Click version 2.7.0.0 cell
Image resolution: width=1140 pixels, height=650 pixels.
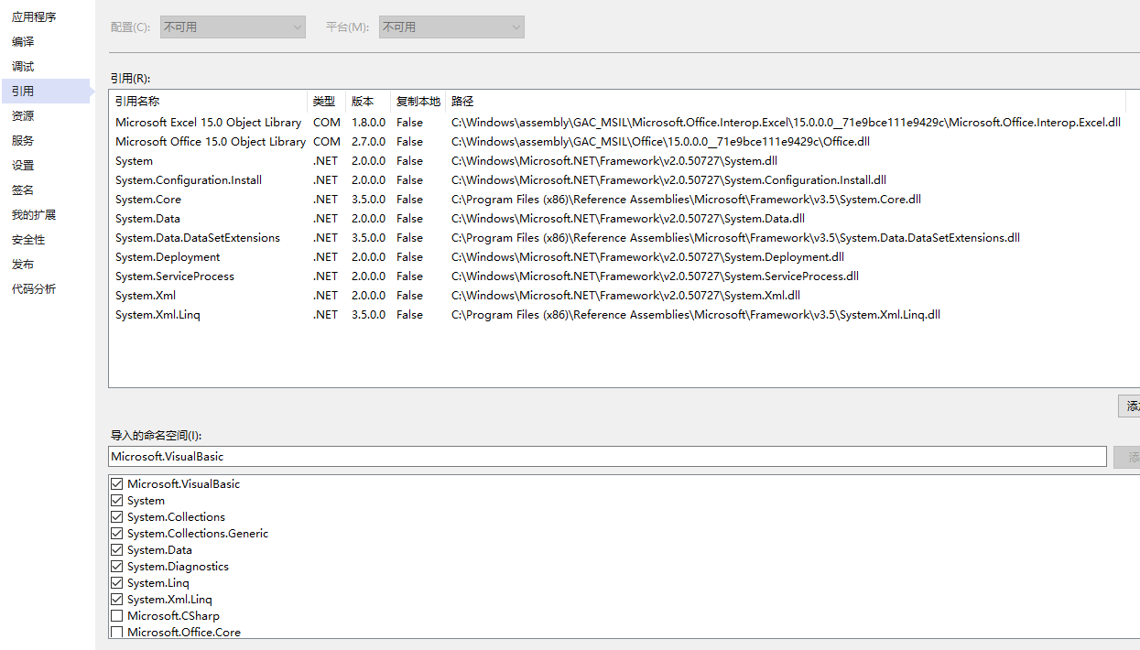tap(368, 142)
